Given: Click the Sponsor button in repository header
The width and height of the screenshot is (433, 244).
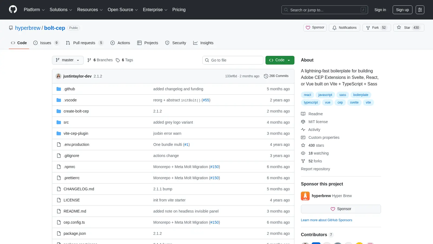Looking at the screenshot, I should pyautogui.click(x=315, y=28).
